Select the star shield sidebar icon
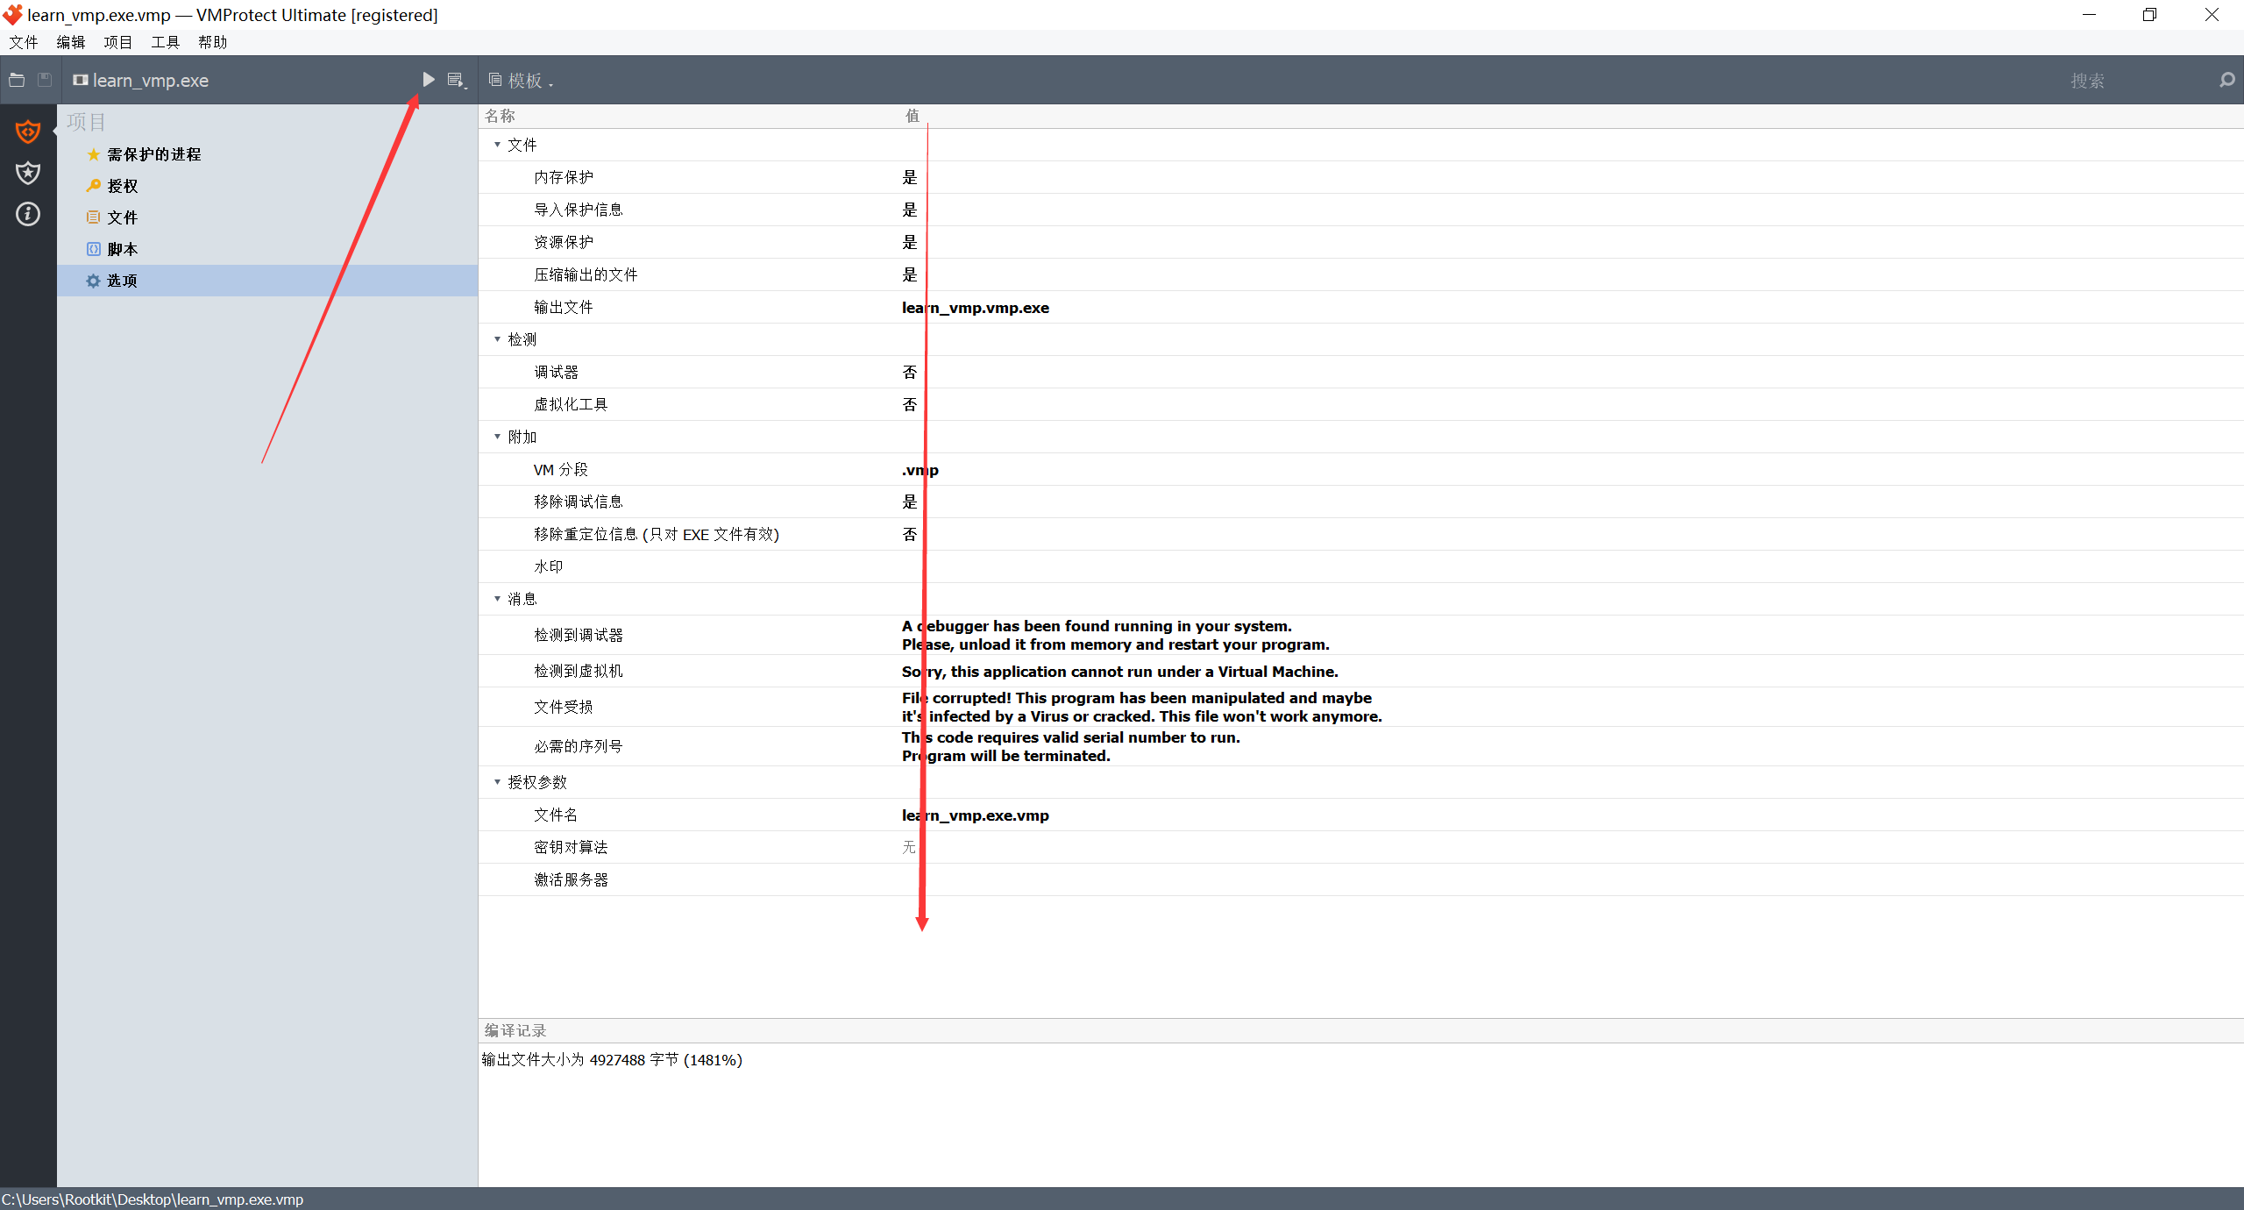 click(28, 173)
